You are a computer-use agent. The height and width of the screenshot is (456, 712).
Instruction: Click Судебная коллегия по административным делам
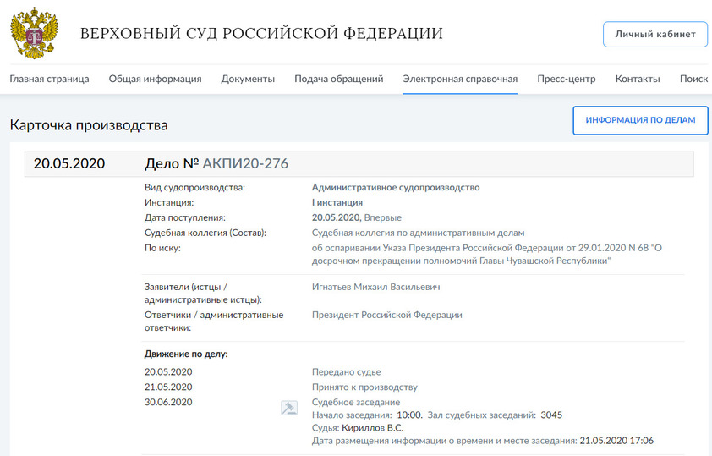tap(418, 233)
